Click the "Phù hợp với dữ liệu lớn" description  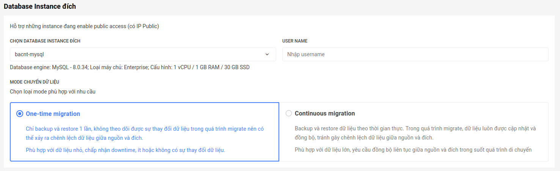click(413, 150)
